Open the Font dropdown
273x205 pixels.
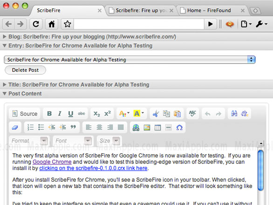73,141
